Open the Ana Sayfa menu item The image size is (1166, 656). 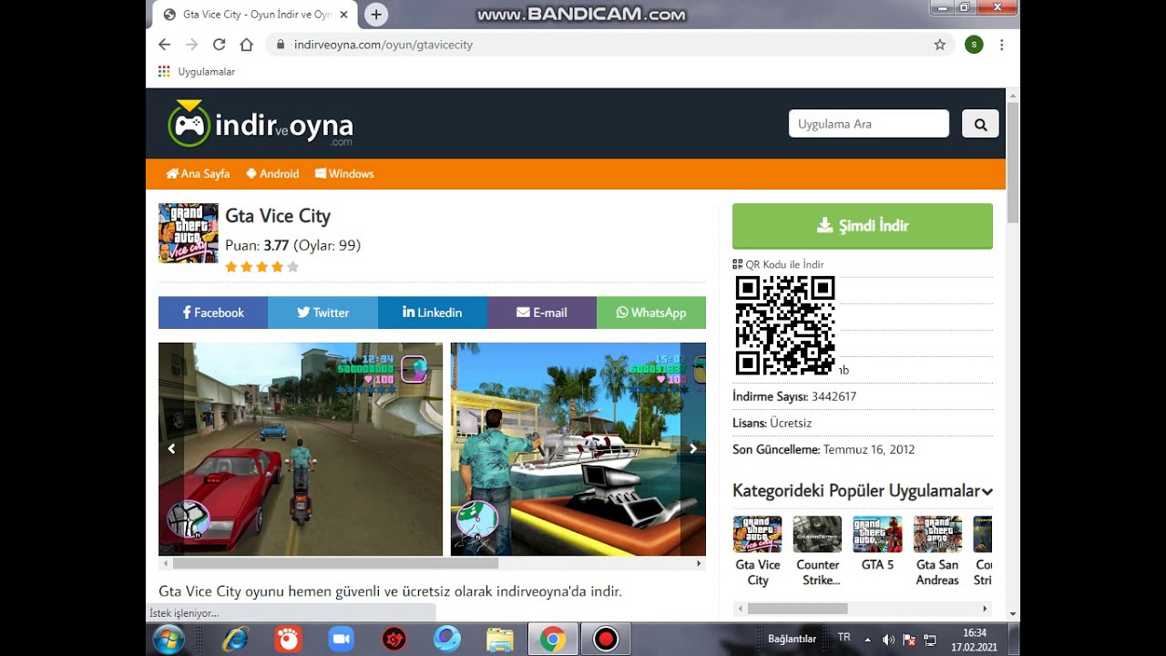click(198, 174)
